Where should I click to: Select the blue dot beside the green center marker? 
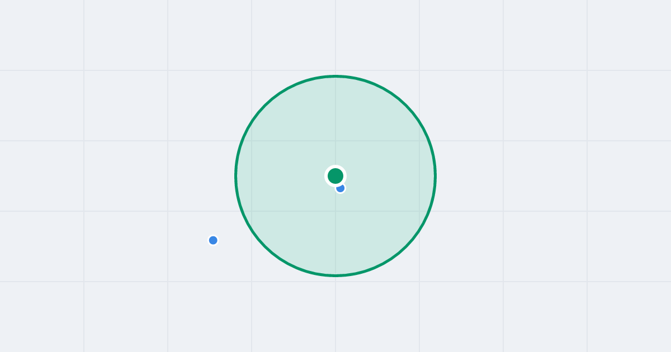pyautogui.click(x=341, y=188)
